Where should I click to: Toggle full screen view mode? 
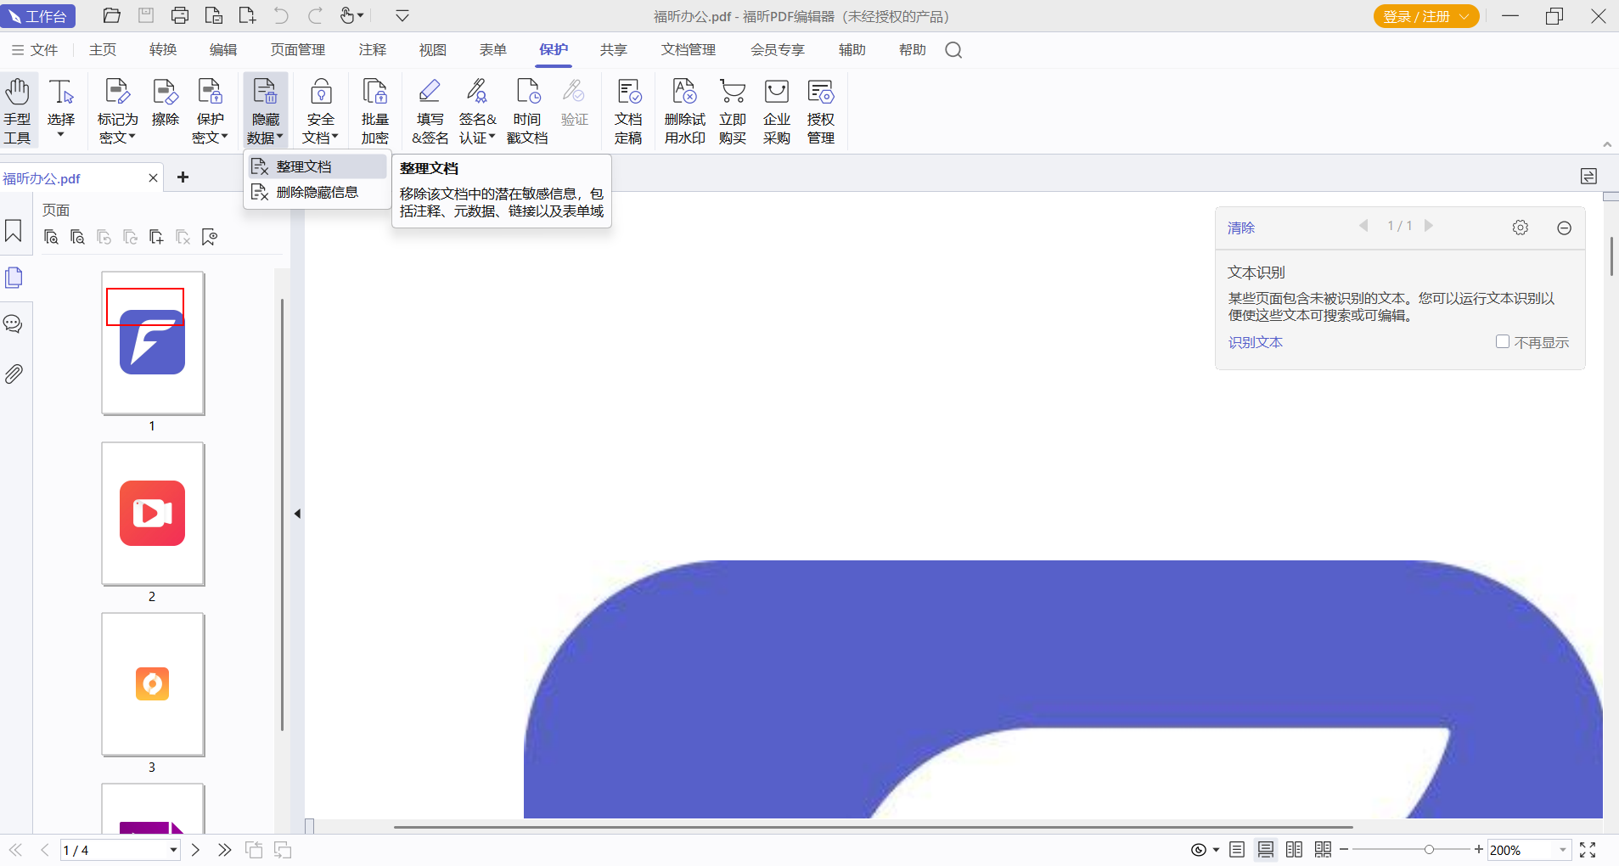[1588, 850]
